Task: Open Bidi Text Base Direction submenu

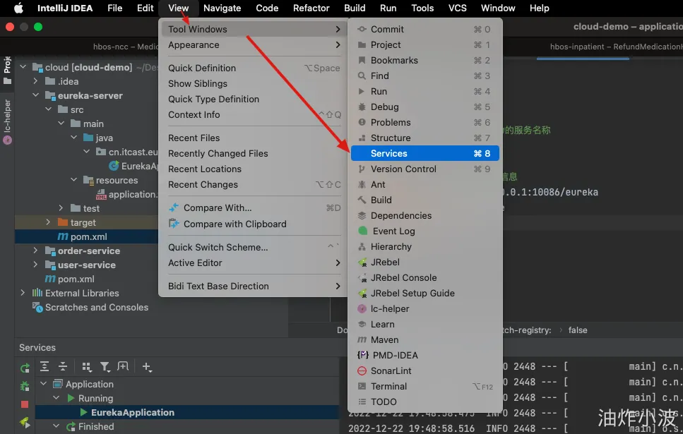Action: [x=253, y=286]
